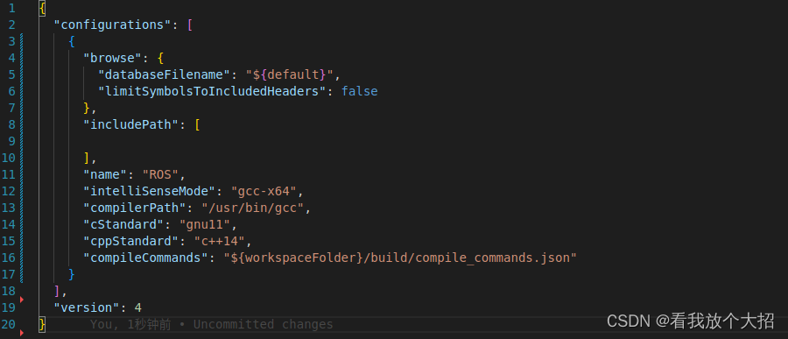The image size is (788, 339).
Task: Click gutter line number 5
Action: [11, 74]
